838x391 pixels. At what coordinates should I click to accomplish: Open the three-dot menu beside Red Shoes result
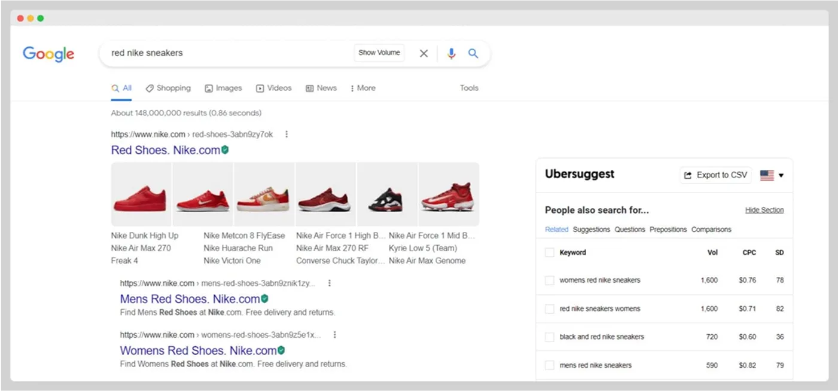click(287, 134)
